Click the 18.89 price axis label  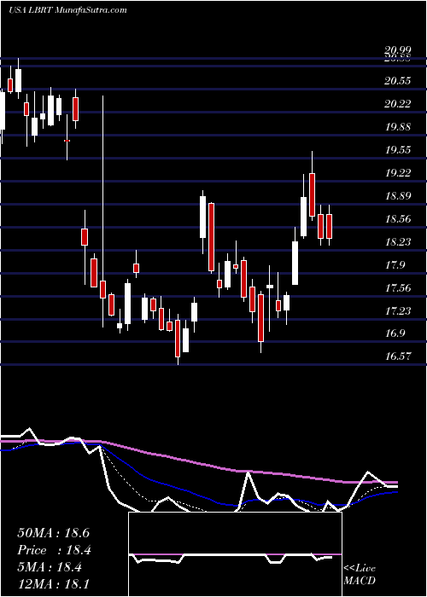click(398, 196)
